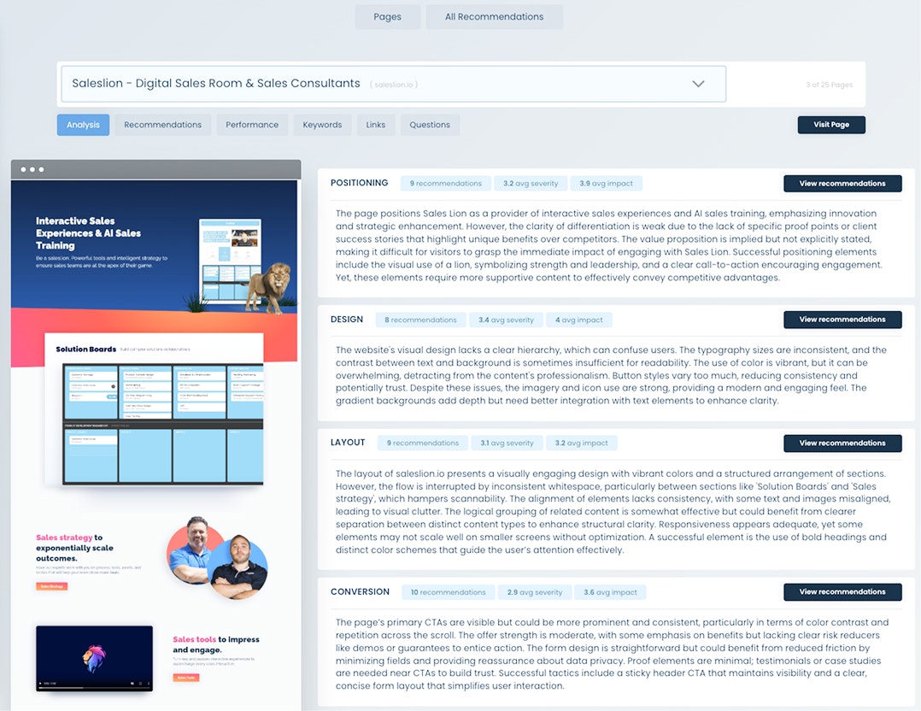Expand the page selector dropdown chevron

click(x=698, y=84)
